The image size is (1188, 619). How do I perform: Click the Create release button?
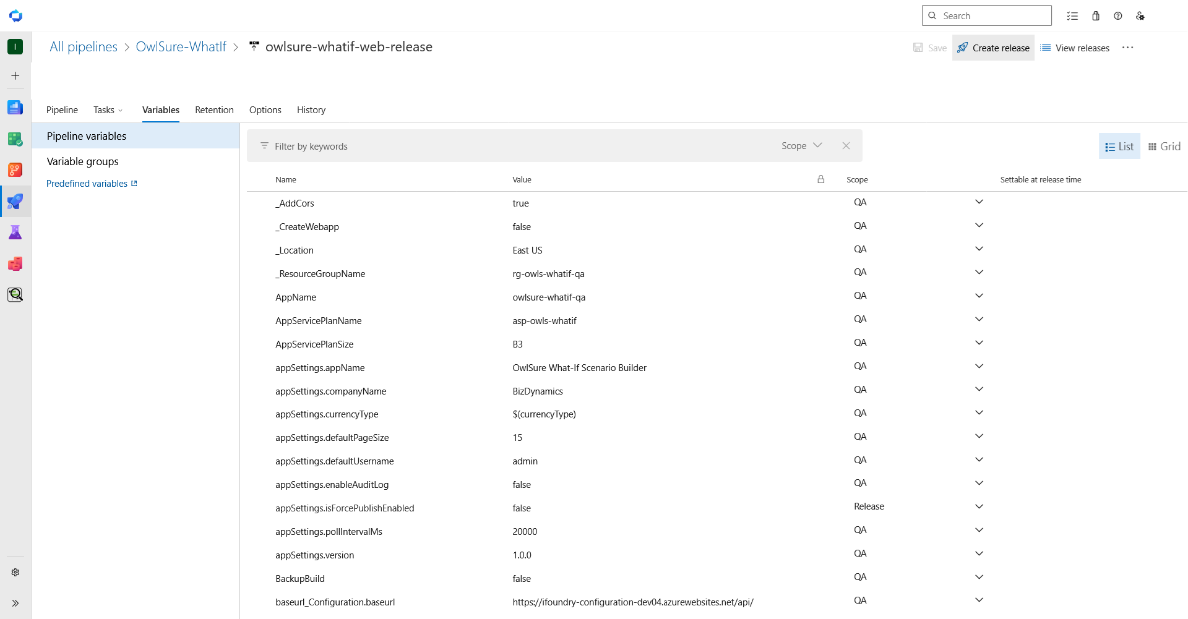(x=993, y=48)
